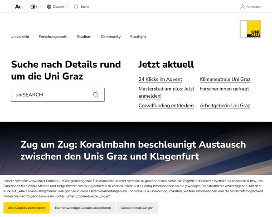Click the magnifier icon in uniSEARCH box
This screenshot has height=217, width=272.
(x=96, y=95)
